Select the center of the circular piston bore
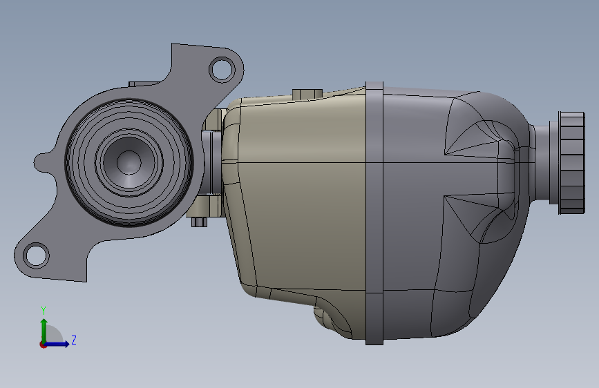The width and height of the screenshot is (599, 388). point(129,162)
